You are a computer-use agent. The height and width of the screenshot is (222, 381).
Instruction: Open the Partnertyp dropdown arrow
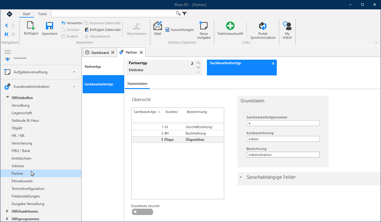[x=198, y=72]
